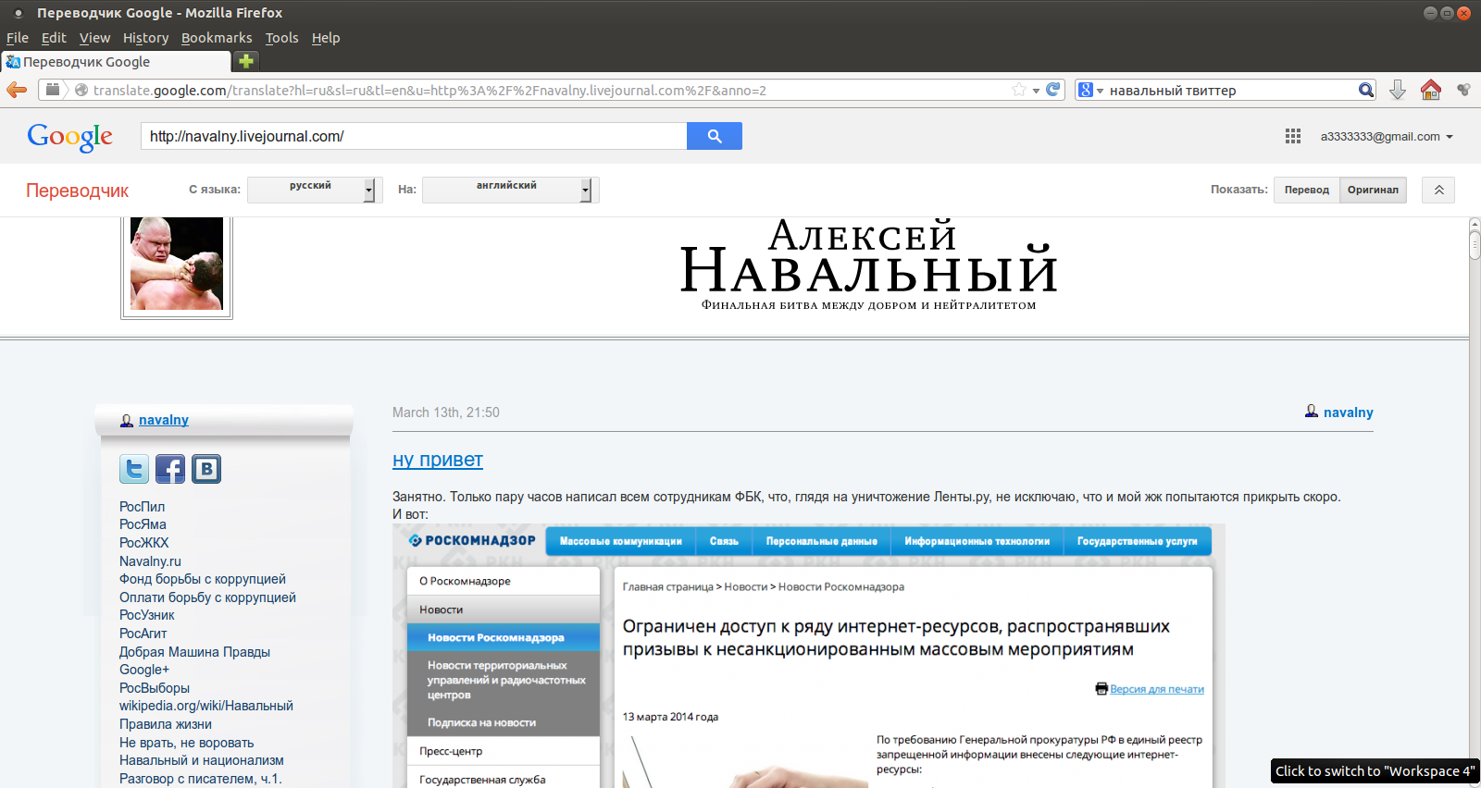Screen dimensions: 1481x788
Task: Click the page vertical scrollbar thumb
Action: tap(1475, 246)
